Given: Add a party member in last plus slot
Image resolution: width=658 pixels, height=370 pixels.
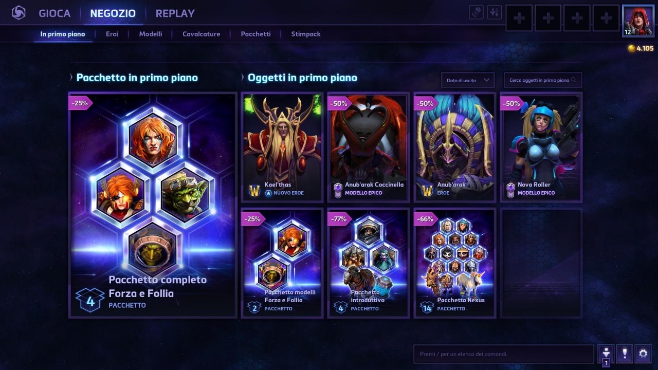Looking at the screenshot, I should point(606,18).
